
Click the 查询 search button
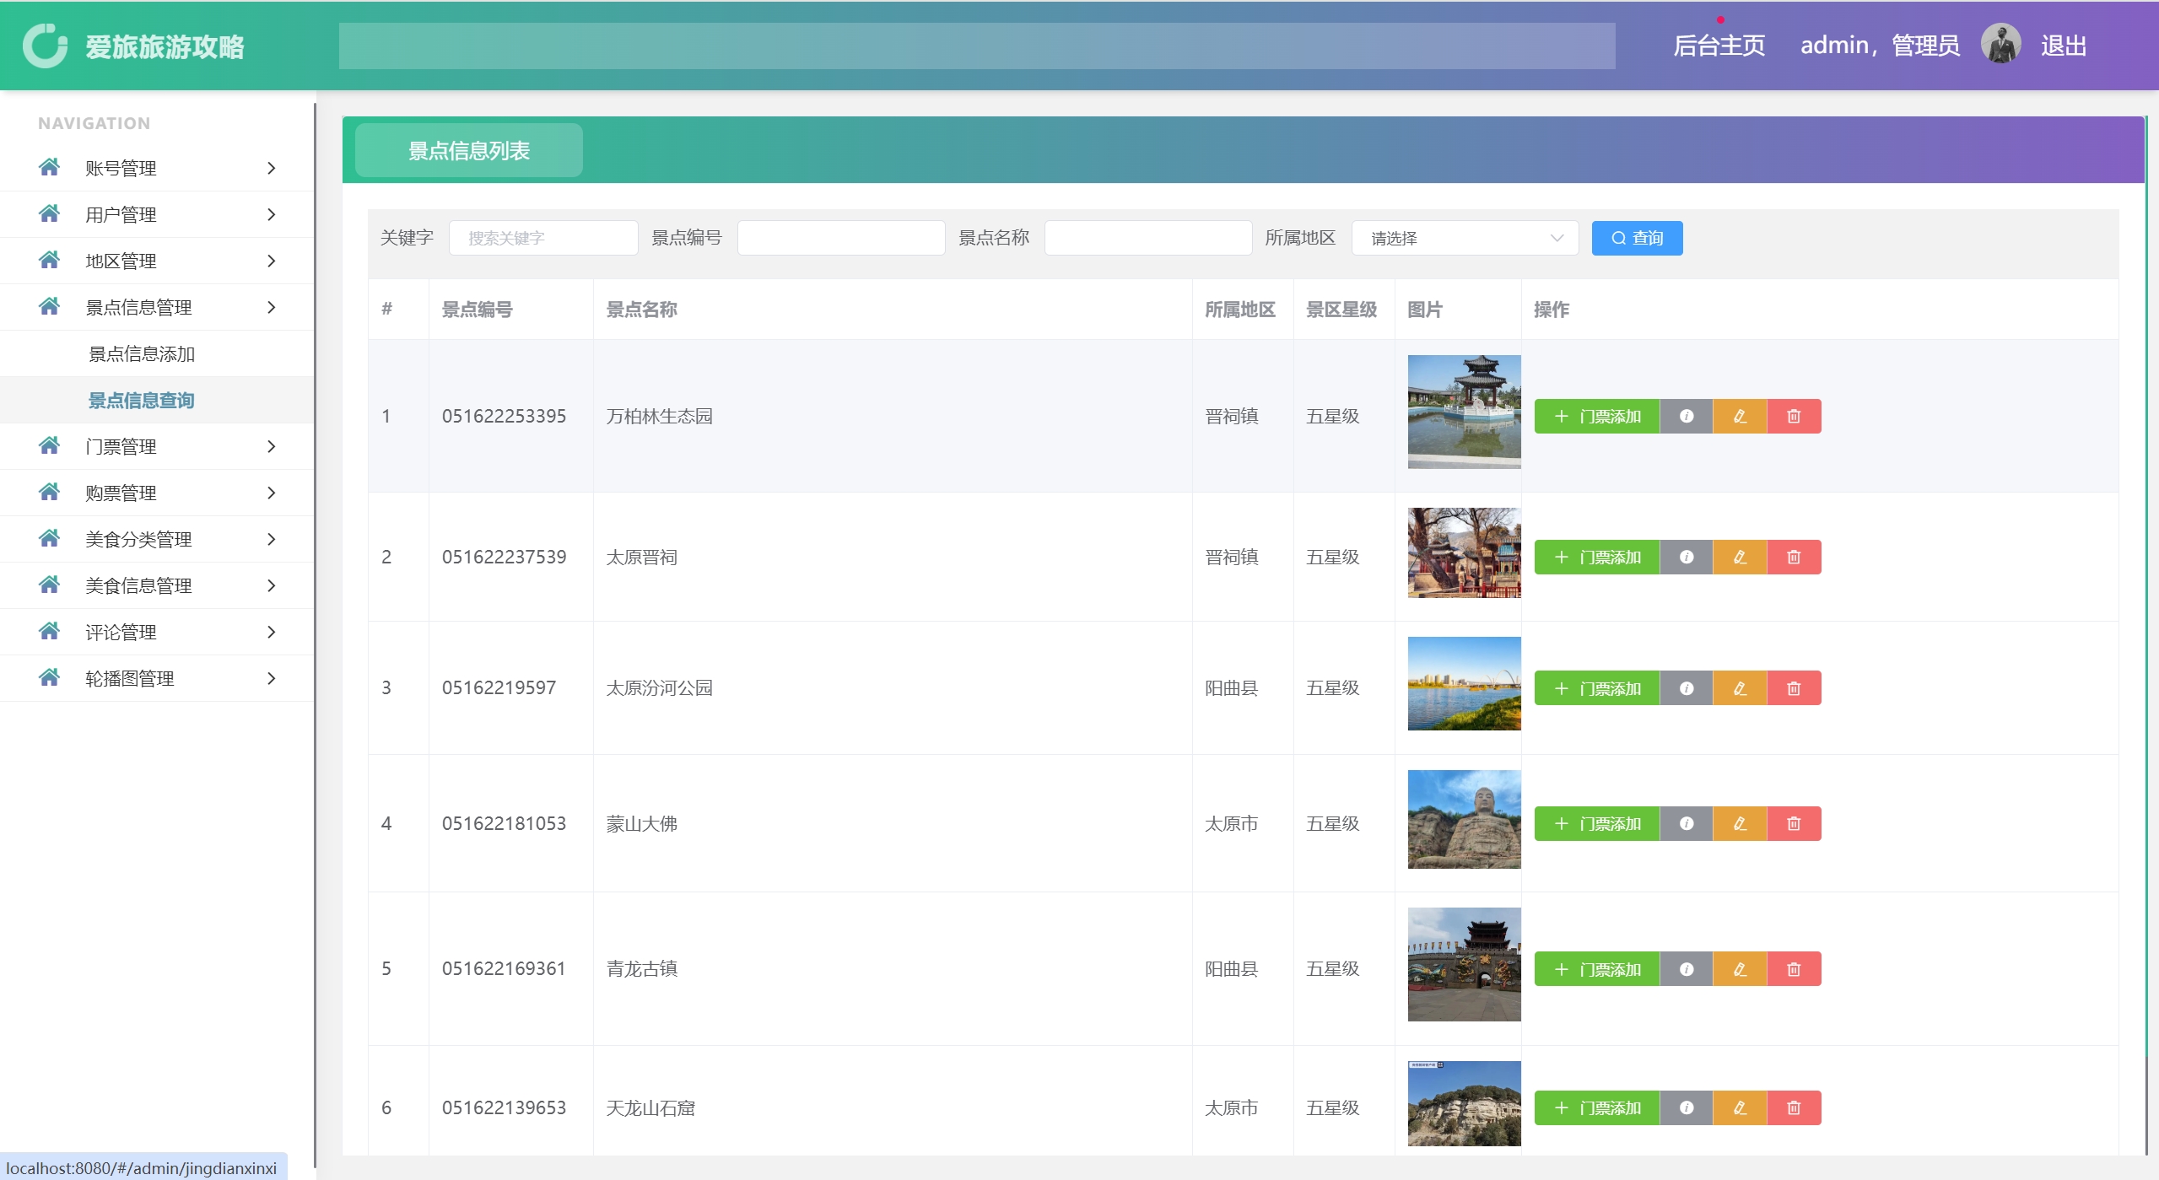point(1636,238)
